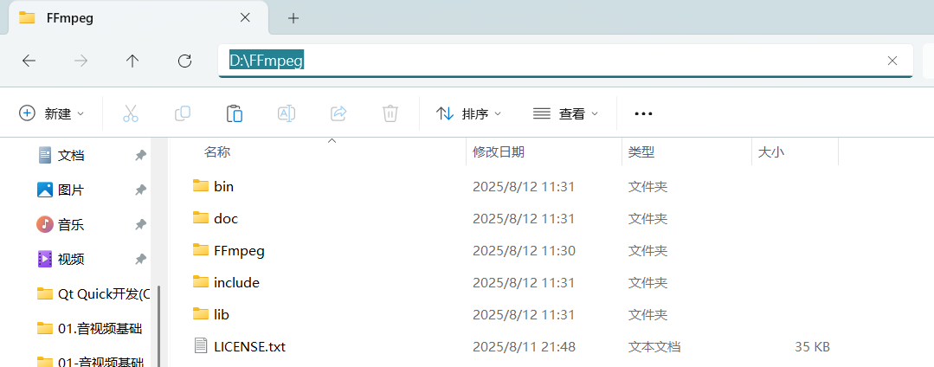
Task: Click the lib folder icon
Action: point(201,314)
